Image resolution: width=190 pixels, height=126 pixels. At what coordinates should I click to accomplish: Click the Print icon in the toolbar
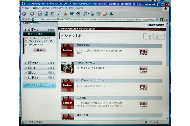(x=92, y=14)
